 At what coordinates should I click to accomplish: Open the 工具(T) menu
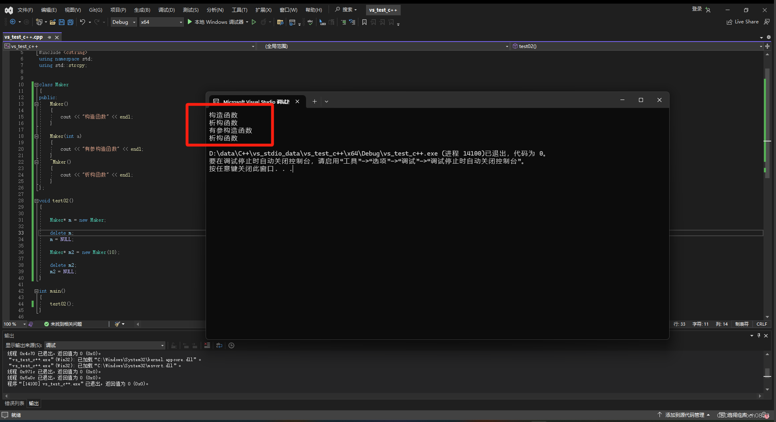(239, 10)
